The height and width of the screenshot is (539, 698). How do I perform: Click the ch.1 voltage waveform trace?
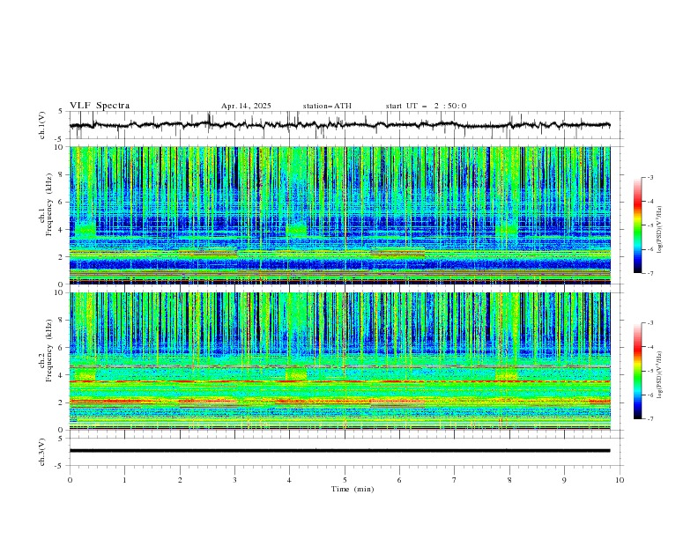click(339, 125)
